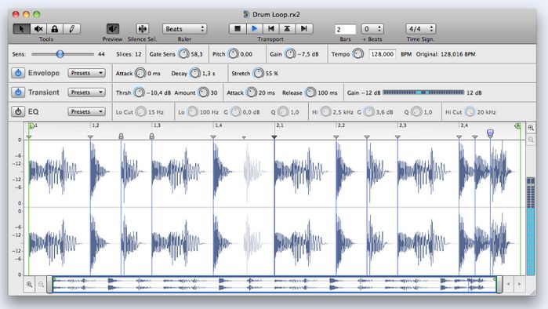Click the Drum Loop.rx2 title icon
This screenshot has width=548, height=309.
pyautogui.click(x=245, y=14)
